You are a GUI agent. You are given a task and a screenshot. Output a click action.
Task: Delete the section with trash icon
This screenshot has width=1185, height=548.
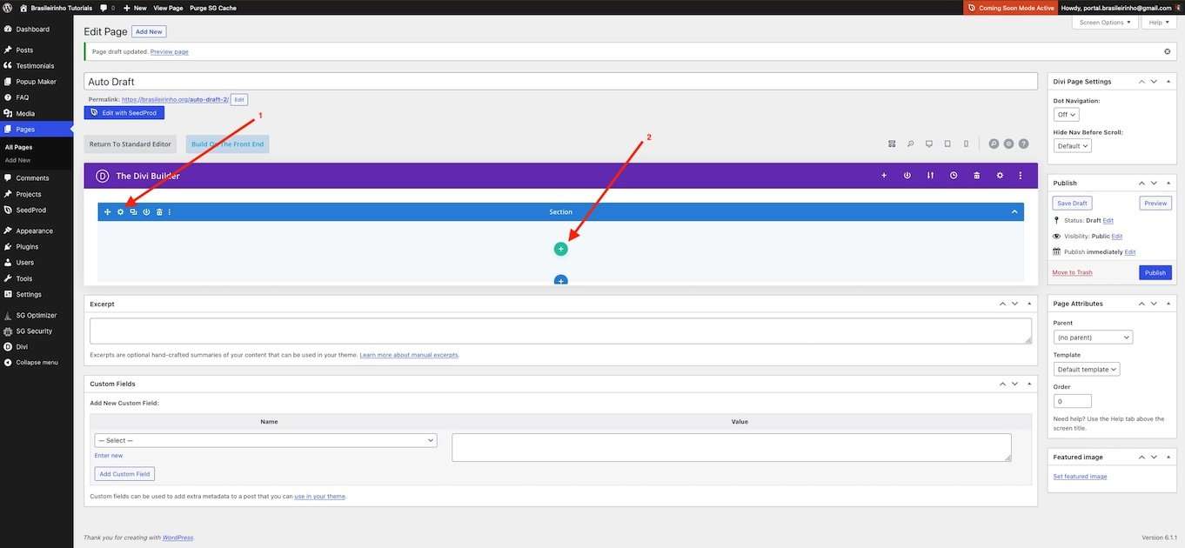point(159,212)
